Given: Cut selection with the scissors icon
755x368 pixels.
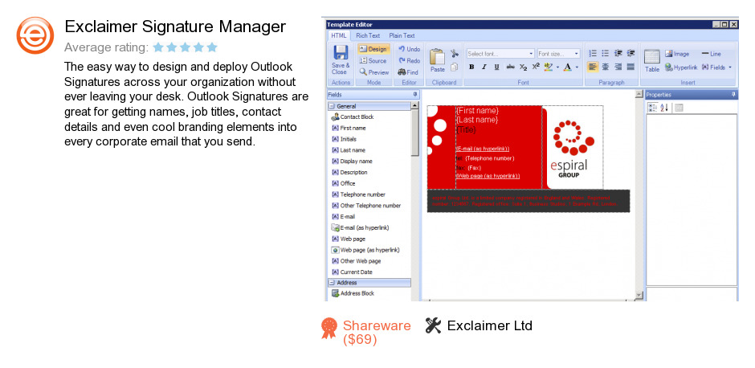Looking at the screenshot, I should (x=455, y=54).
